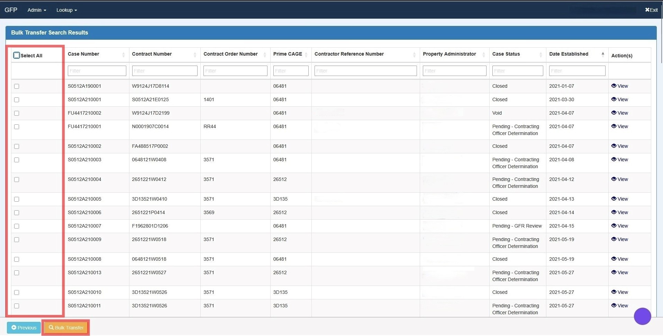Check the checkbox for row S0512A210001
Screen dimensions: 663x336
tap(16, 100)
